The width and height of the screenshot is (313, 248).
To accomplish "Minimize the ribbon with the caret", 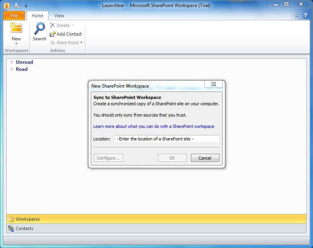I will click(x=297, y=15).
